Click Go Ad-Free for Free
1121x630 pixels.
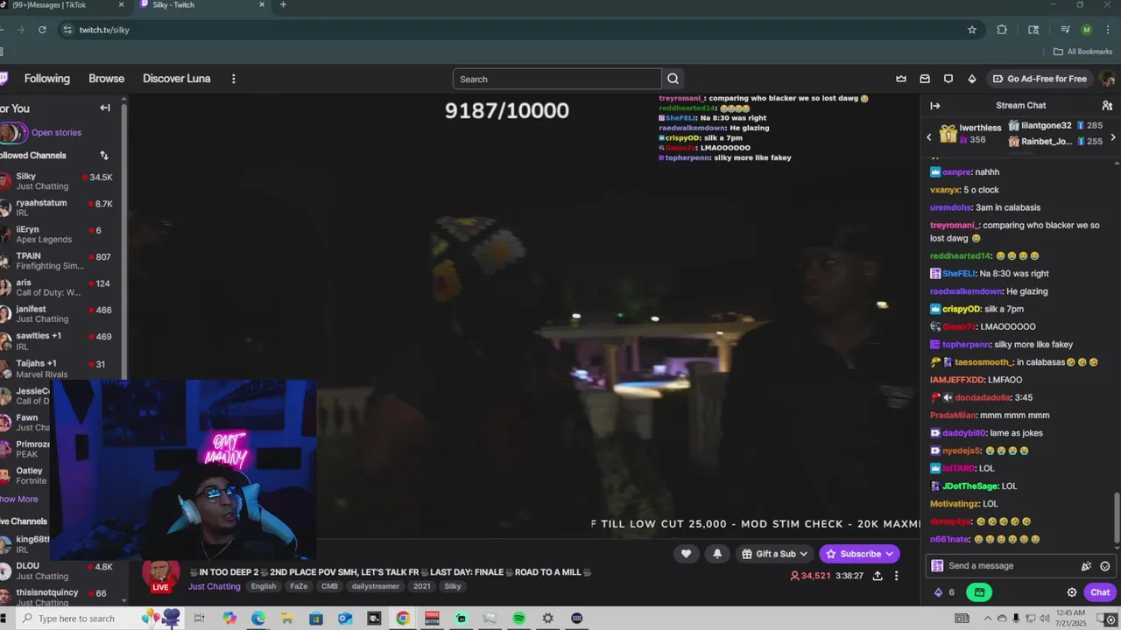[x=1040, y=79]
